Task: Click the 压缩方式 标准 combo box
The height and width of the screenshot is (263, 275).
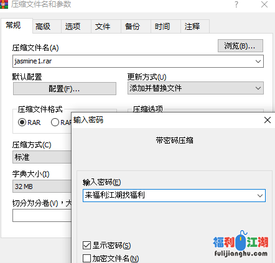Action: (42, 157)
